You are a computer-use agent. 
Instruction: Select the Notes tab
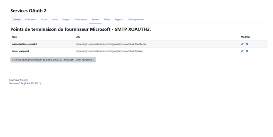tap(54, 19)
